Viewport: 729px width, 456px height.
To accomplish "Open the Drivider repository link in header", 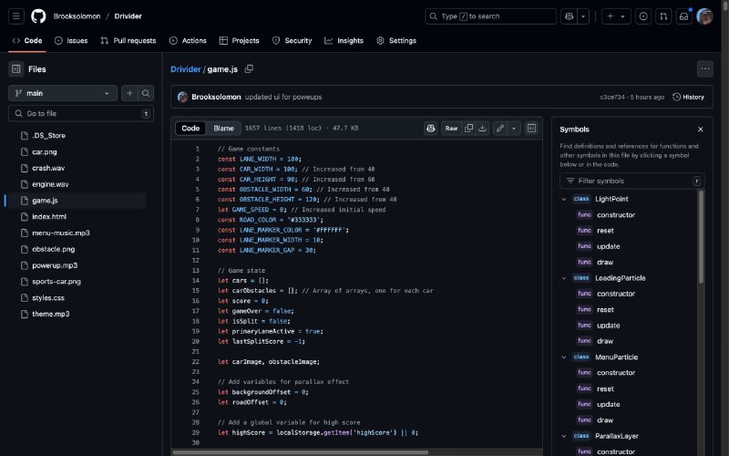I will (128, 16).
